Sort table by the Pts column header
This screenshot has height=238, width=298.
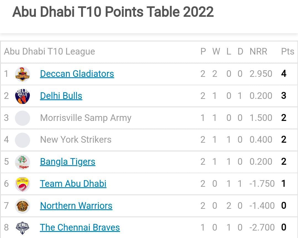tap(288, 52)
